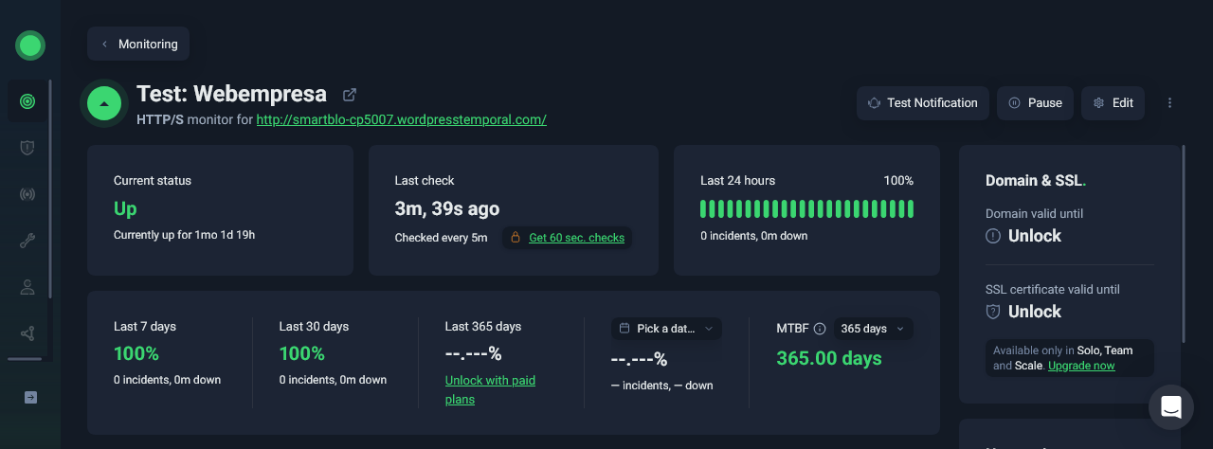Click the Up current status text
Screen dimensions: 1213x449
click(x=125, y=209)
